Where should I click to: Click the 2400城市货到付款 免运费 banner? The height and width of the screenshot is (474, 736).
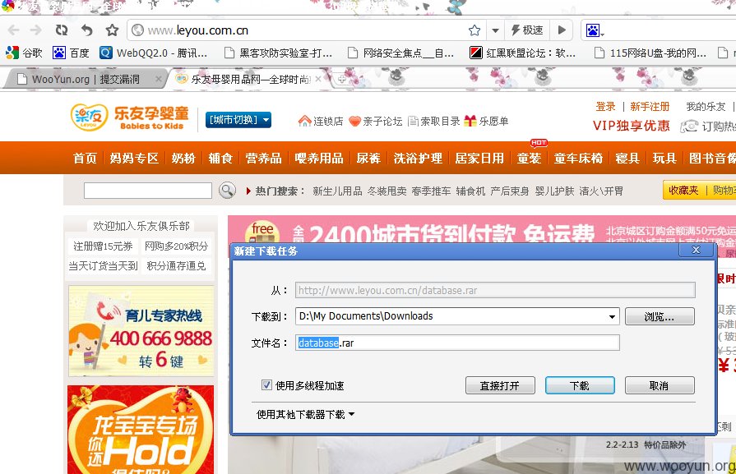[x=482, y=229]
